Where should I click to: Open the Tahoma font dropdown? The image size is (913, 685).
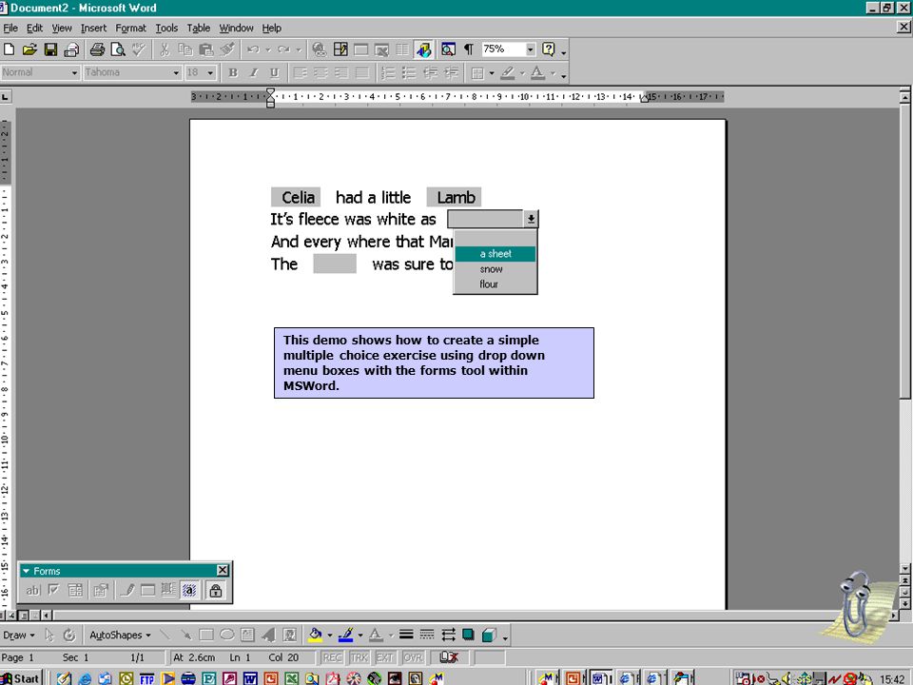point(176,73)
